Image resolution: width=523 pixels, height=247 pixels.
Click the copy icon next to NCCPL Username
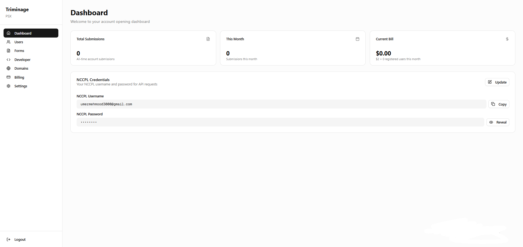[x=492, y=104]
